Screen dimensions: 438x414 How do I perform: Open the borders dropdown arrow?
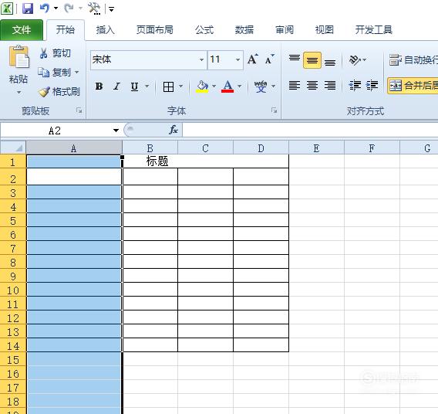(180, 87)
